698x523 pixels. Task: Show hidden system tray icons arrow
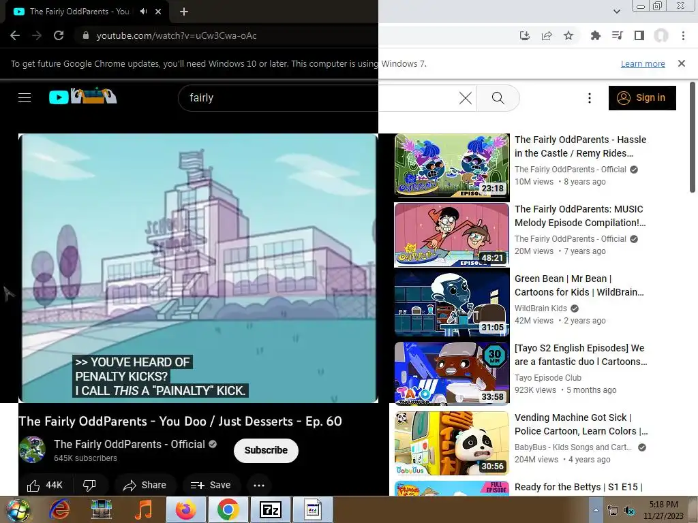pyautogui.click(x=596, y=510)
